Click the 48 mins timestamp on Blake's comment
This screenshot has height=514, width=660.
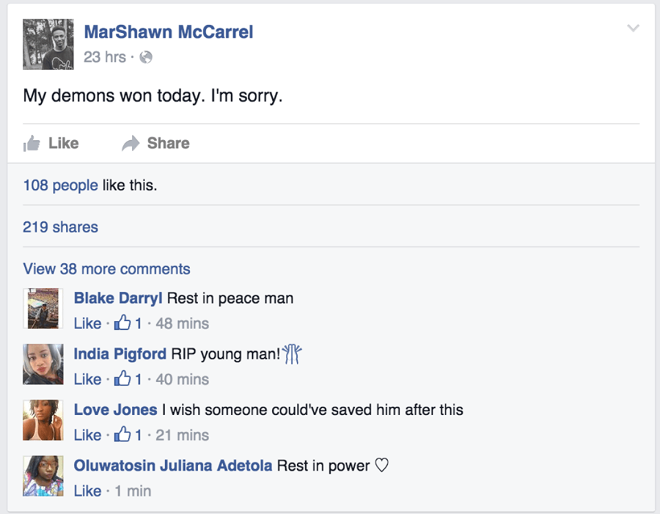point(182,324)
